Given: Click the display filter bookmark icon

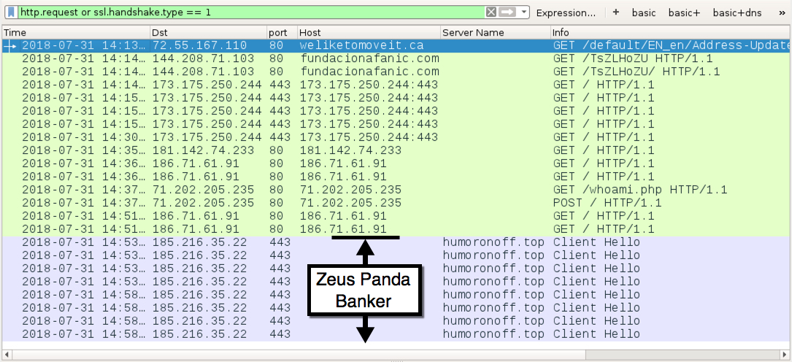Looking at the screenshot, I should tap(11, 12).
